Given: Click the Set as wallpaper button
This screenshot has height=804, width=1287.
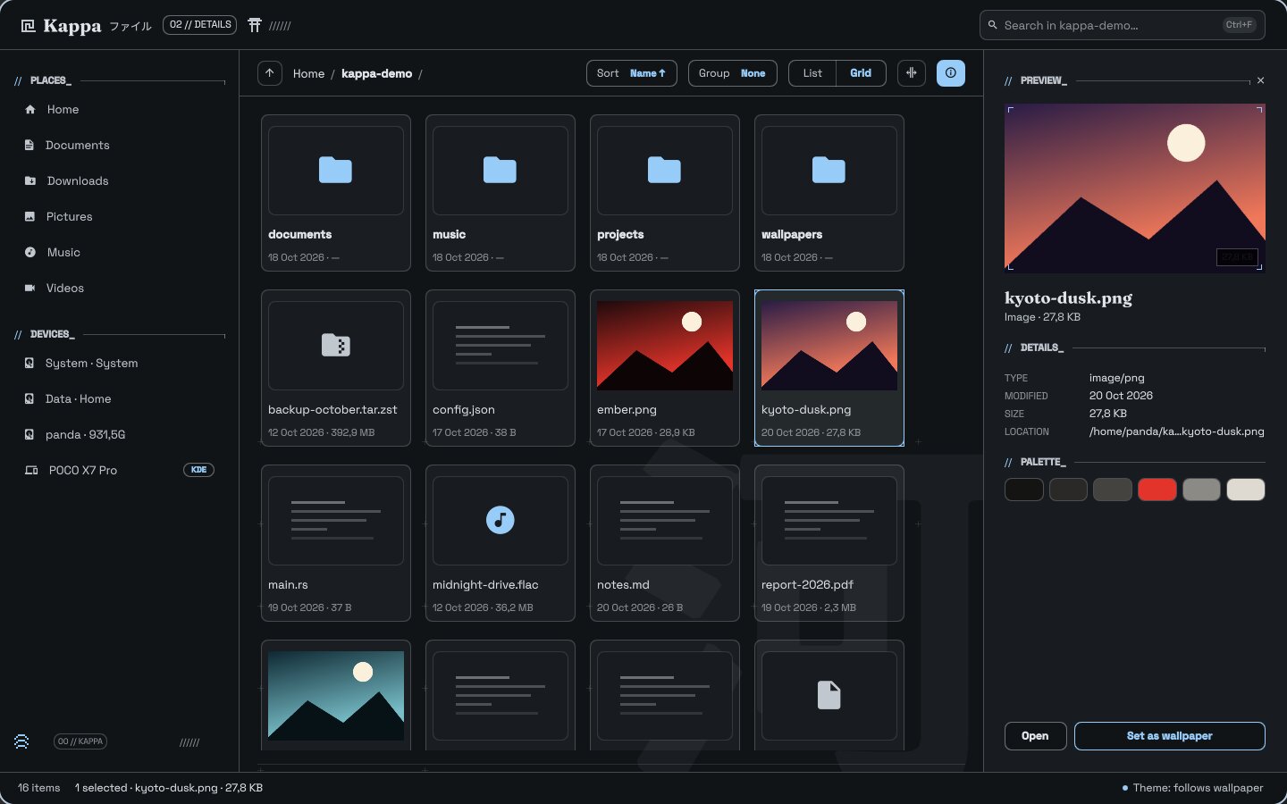Looking at the screenshot, I should [1170, 736].
